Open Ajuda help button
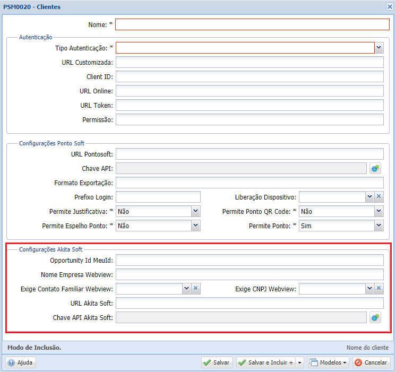The width and height of the screenshot is (396, 372). point(21,362)
